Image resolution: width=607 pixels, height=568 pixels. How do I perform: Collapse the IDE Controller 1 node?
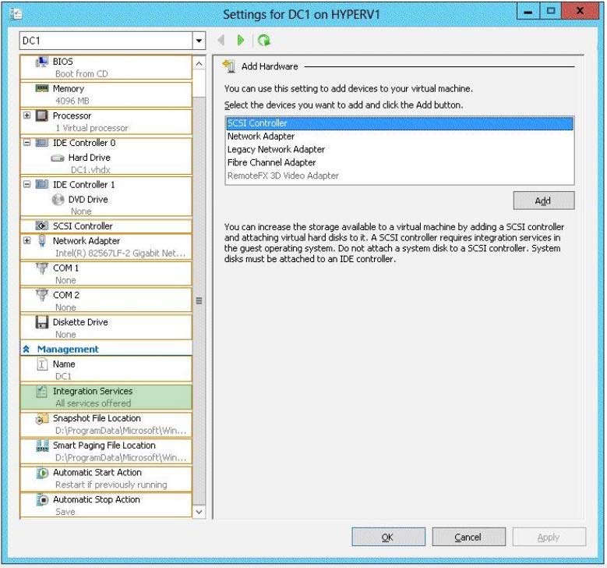click(x=26, y=184)
